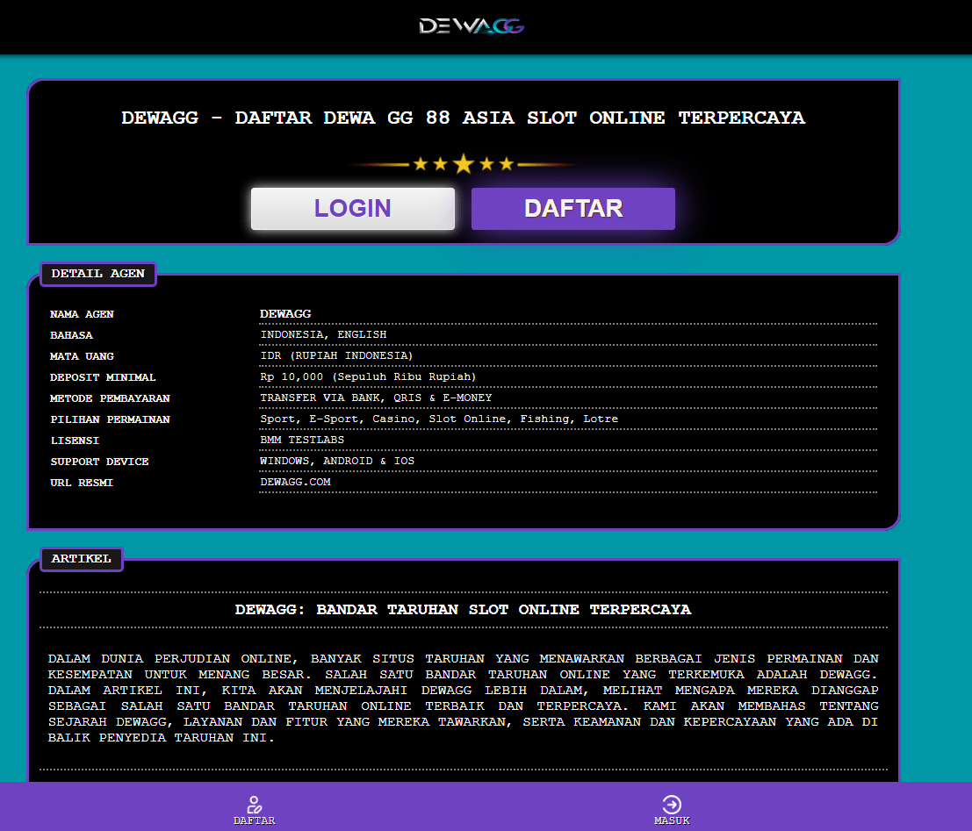The image size is (972, 831).
Task: Click the DEWAGG logo in the header
Action: point(472,26)
